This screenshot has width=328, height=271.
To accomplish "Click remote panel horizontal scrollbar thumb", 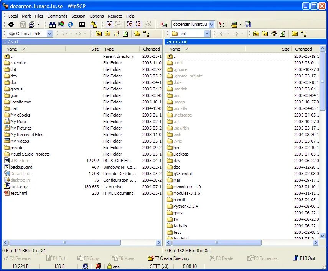I will pos(217,243).
